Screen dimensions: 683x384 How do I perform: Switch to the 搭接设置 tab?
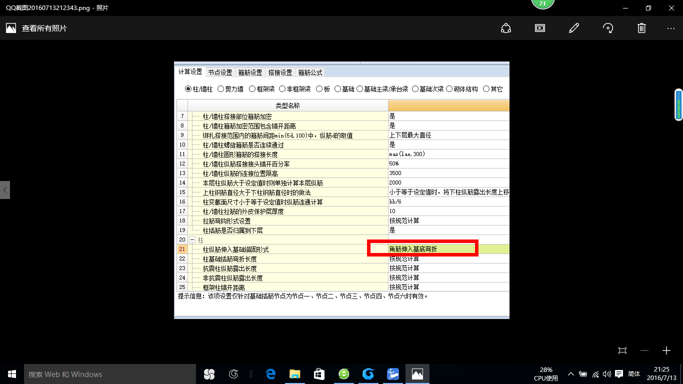click(x=280, y=72)
